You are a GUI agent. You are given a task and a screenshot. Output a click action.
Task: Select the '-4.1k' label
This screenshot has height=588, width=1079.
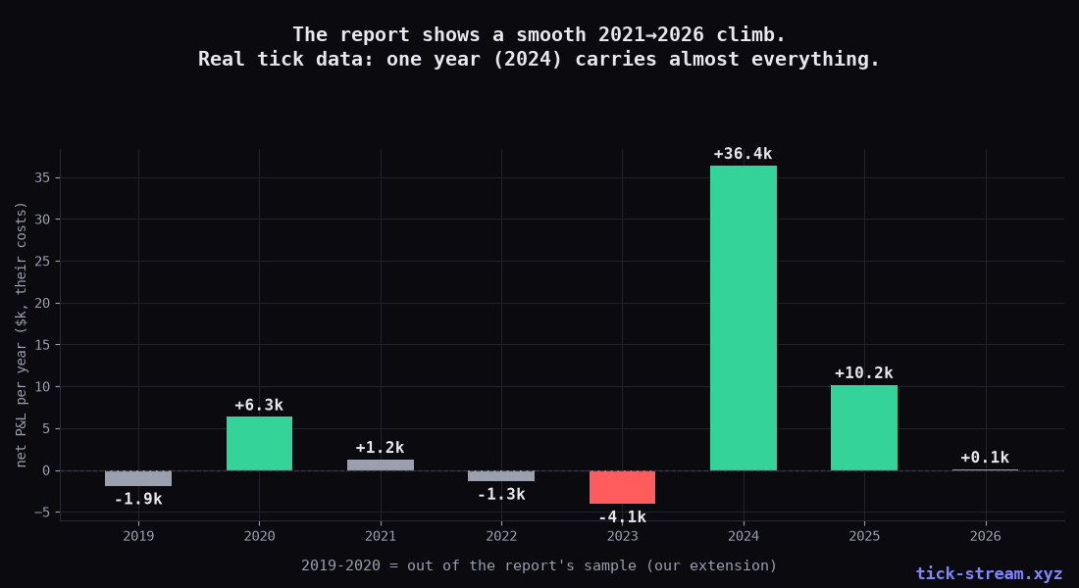click(x=622, y=517)
